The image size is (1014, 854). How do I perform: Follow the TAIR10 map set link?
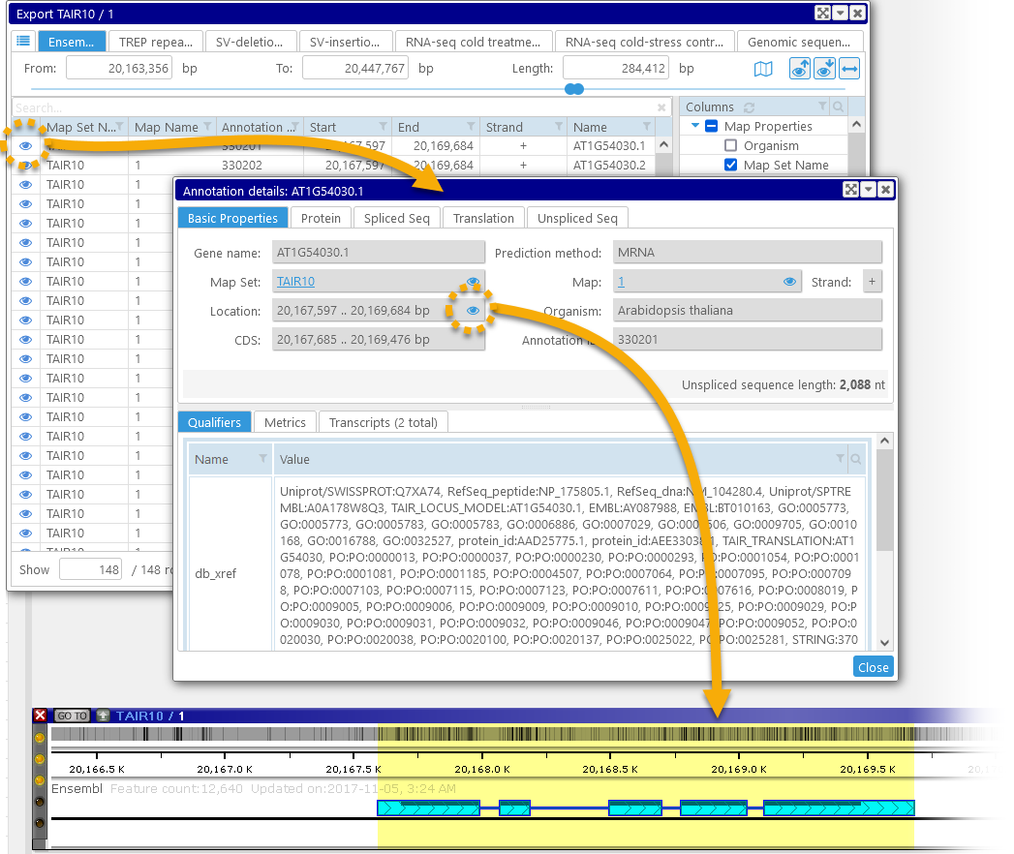tap(295, 282)
